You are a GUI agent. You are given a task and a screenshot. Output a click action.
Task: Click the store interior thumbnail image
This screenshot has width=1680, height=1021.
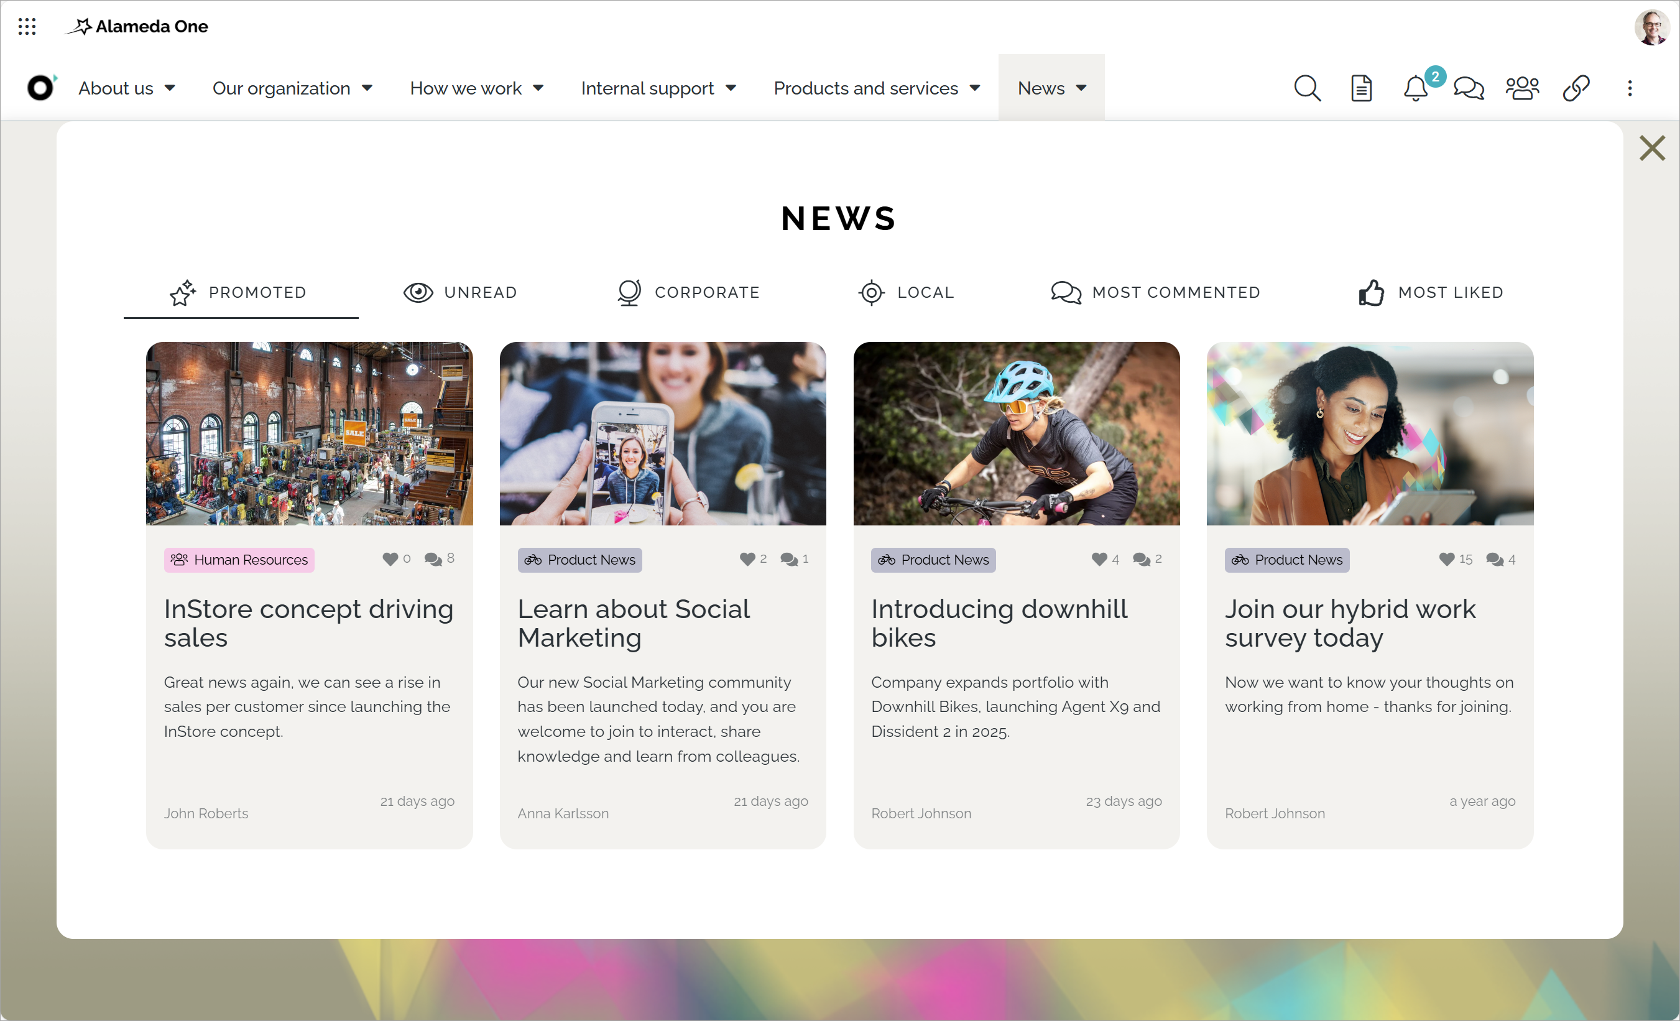pos(309,434)
